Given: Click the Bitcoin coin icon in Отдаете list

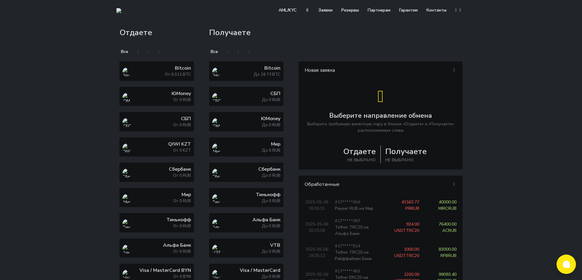Looking at the screenshot, I should pyautogui.click(x=126, y=71).
